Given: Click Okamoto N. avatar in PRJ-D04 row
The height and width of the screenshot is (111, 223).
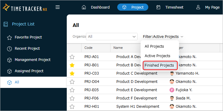Looking at the screenshot, I should 172,82.
